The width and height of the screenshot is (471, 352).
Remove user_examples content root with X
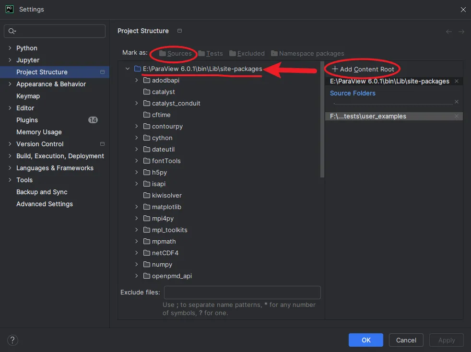click(457, 116)
